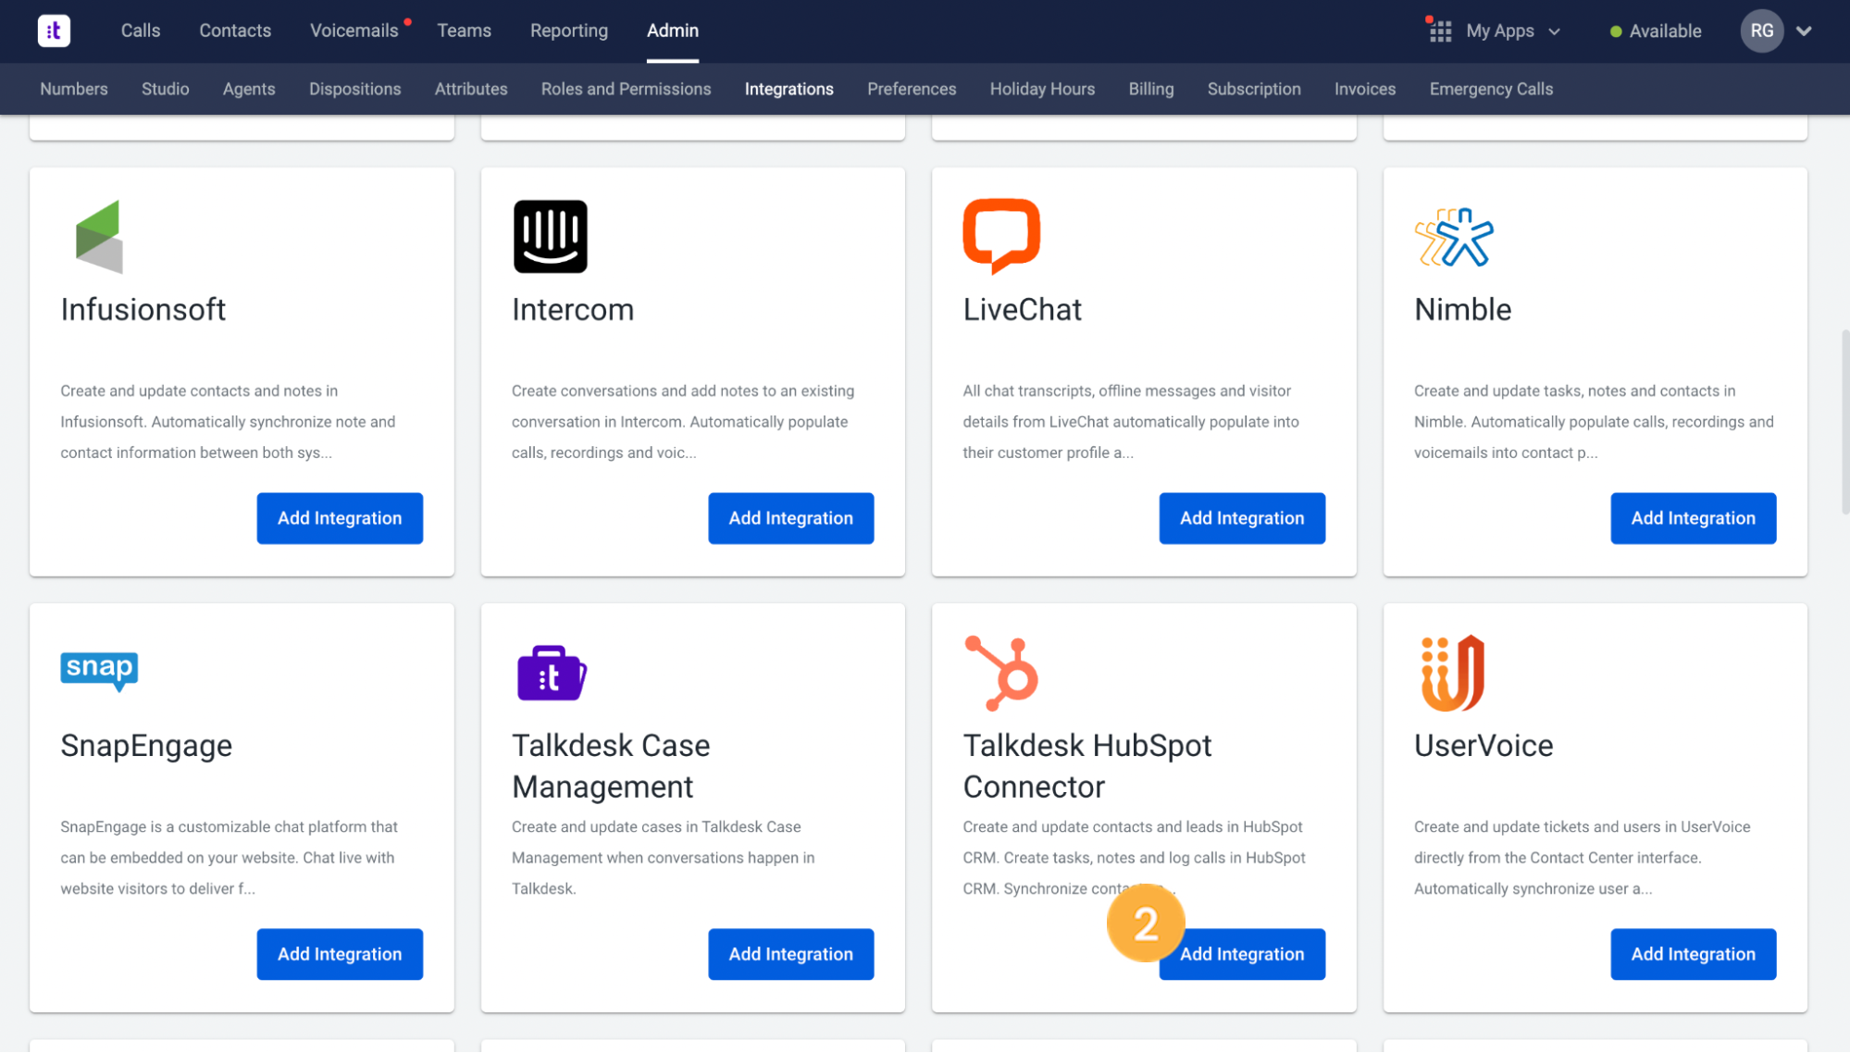Click the Talkdesk Case Management title
Image resolution: width=1850 pixels, height=1053 pixels.
(x=611, y=766)
